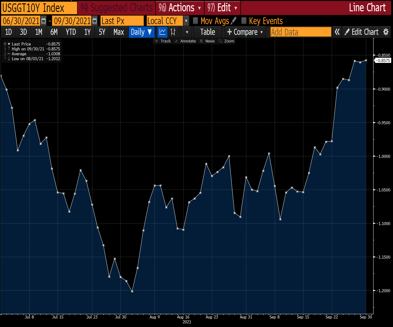
Task: Click into the Add Data field
Action: click(301, 32)
